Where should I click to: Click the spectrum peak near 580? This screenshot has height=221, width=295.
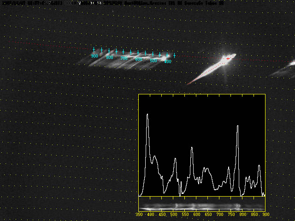pyautogui.click(x=192, y=148)
